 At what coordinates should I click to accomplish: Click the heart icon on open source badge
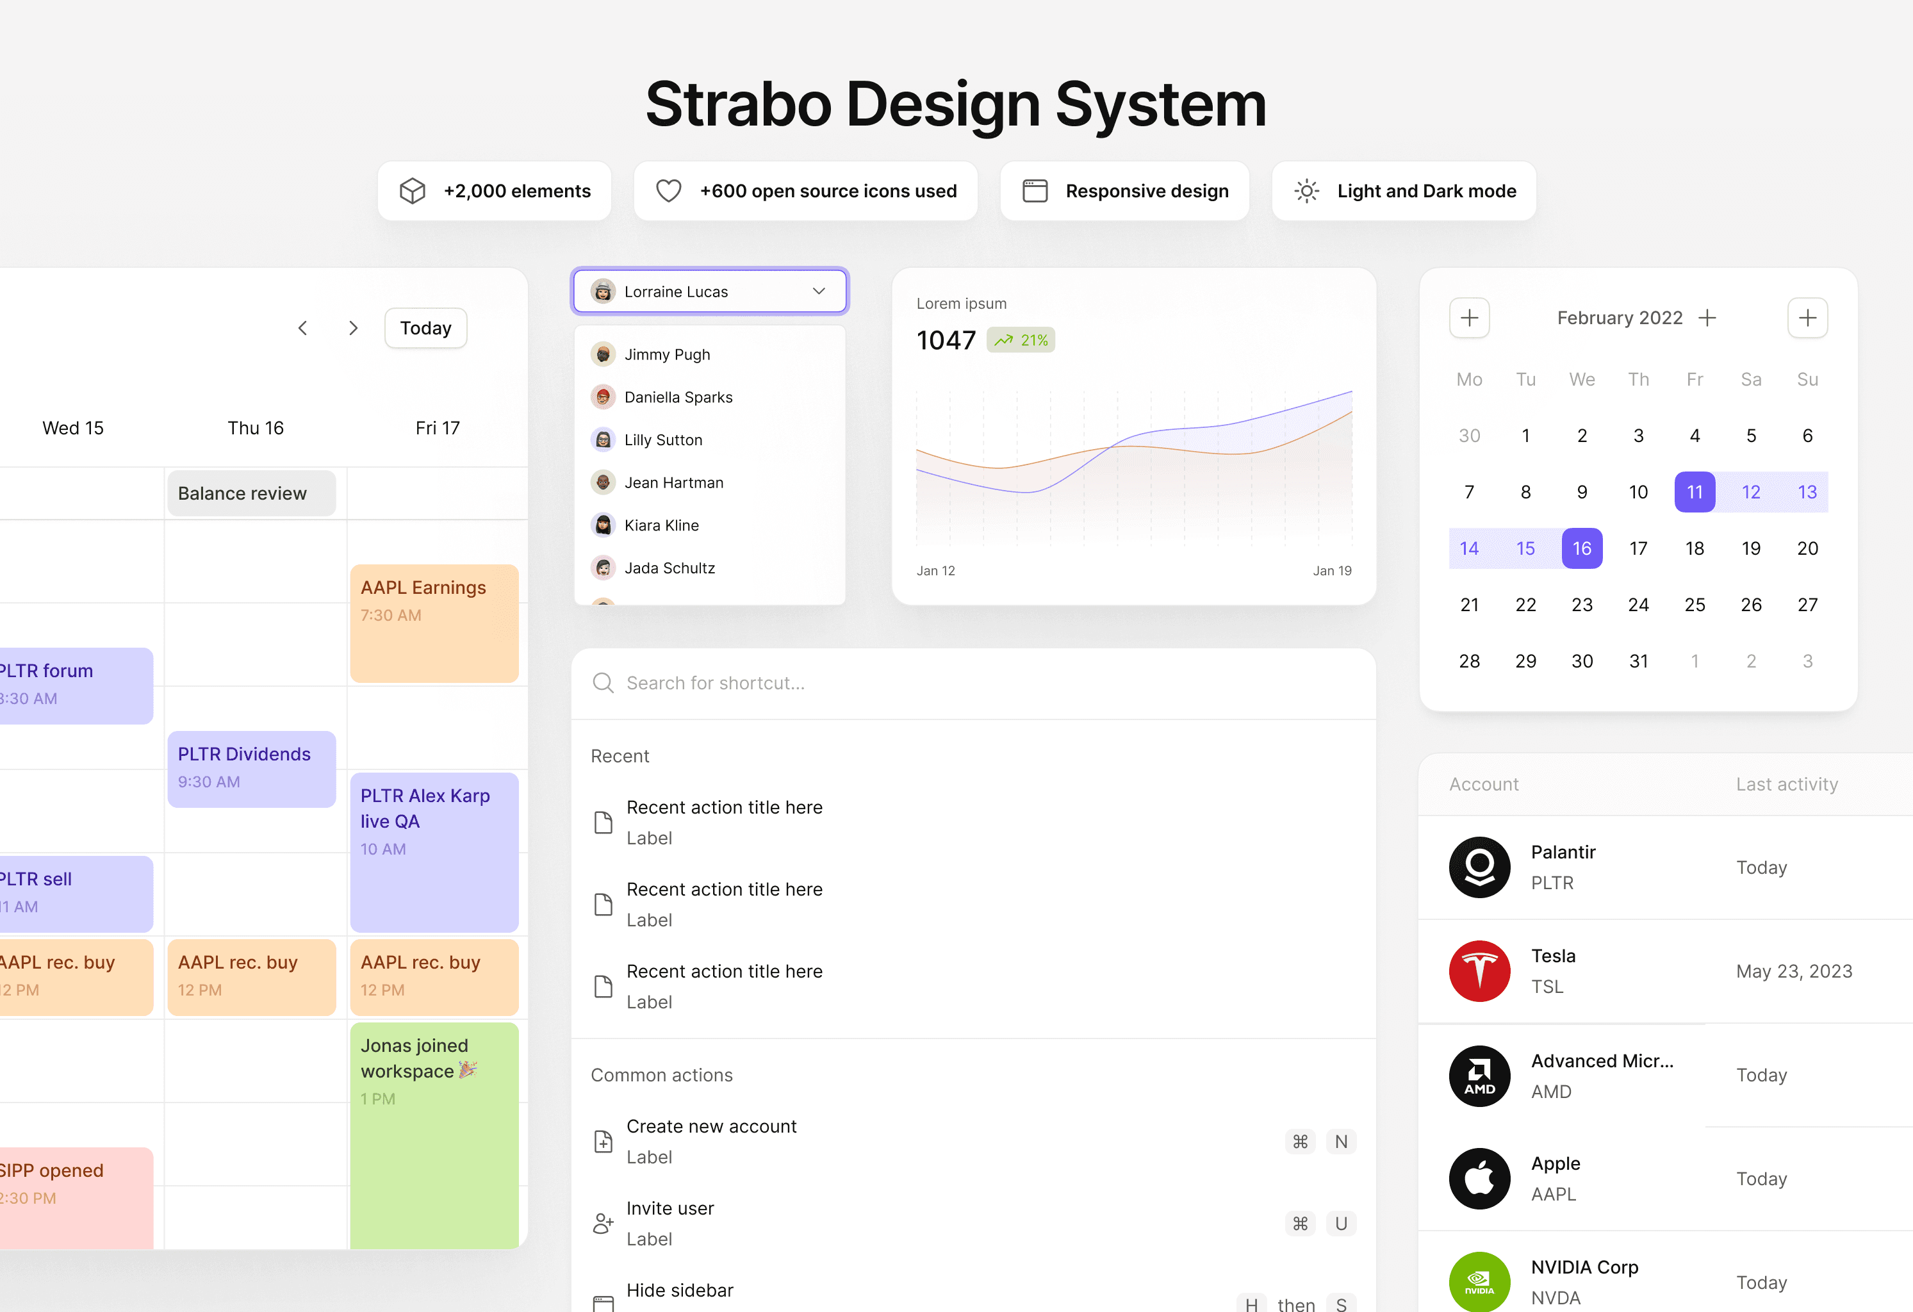[668, 191]
